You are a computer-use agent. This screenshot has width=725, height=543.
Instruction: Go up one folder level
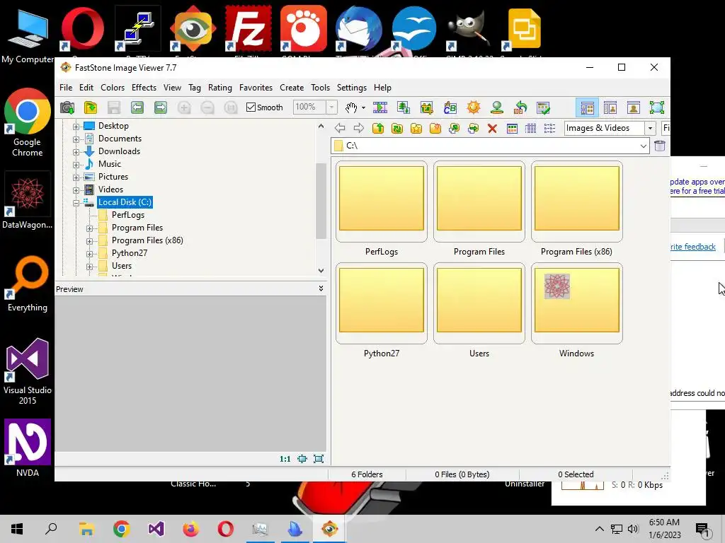(378, 129)
